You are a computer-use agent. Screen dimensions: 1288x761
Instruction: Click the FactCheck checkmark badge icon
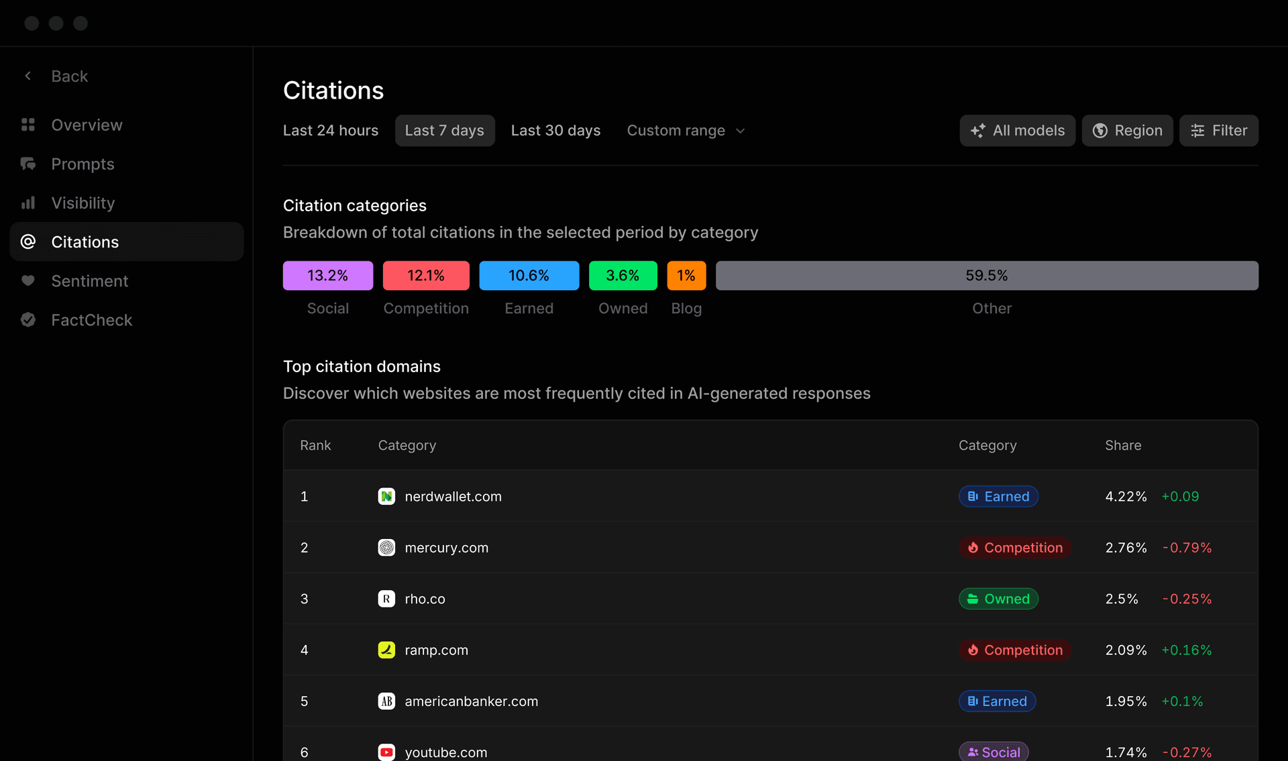(28, 320)
